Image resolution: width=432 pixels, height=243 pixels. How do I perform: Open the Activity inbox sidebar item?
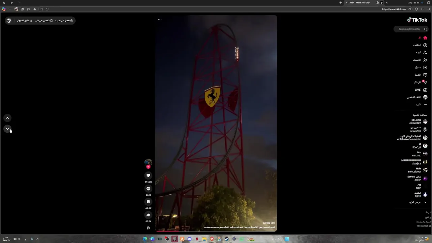point(421,75)
